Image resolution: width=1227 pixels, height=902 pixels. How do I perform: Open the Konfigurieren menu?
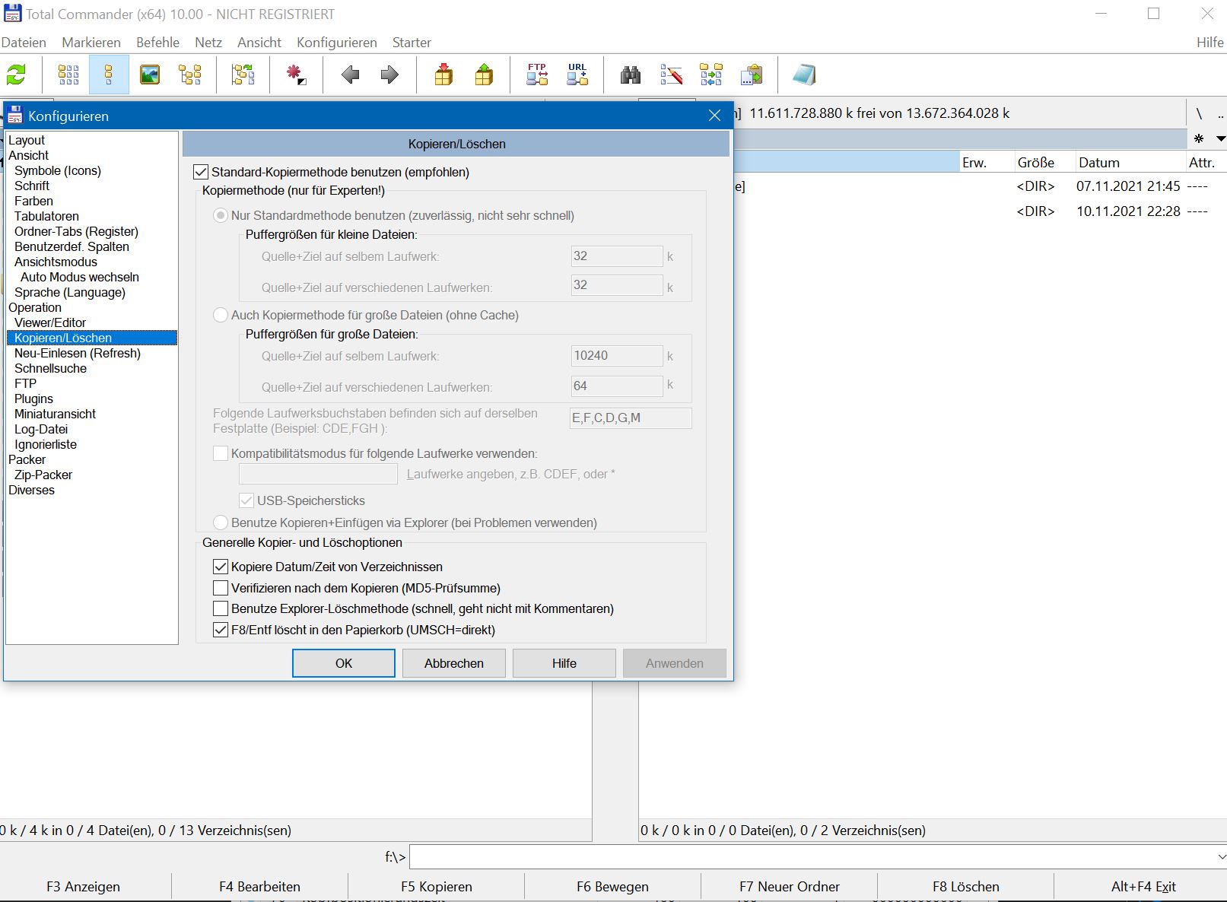[x=337, y=43]
